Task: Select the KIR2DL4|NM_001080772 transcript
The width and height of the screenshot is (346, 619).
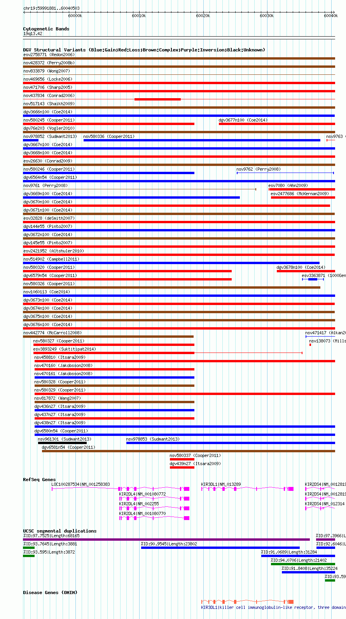Action: pyautogui.click(x=154, y=499)
